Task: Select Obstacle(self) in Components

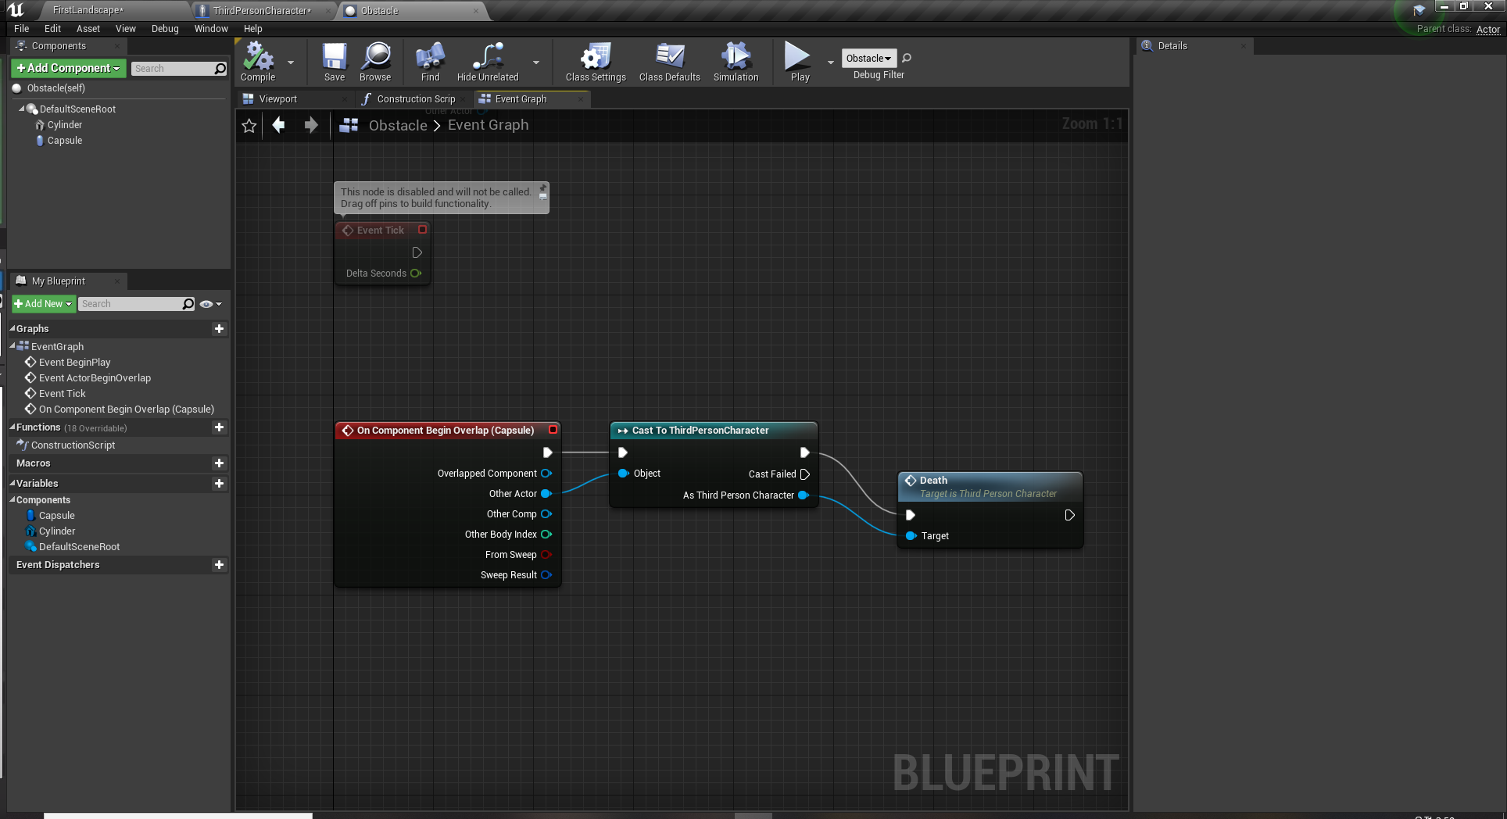Action: (55, 88)
